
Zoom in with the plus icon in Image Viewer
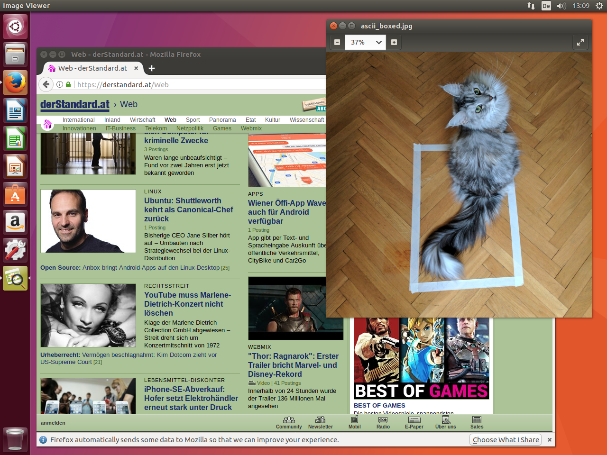(393, 42)
